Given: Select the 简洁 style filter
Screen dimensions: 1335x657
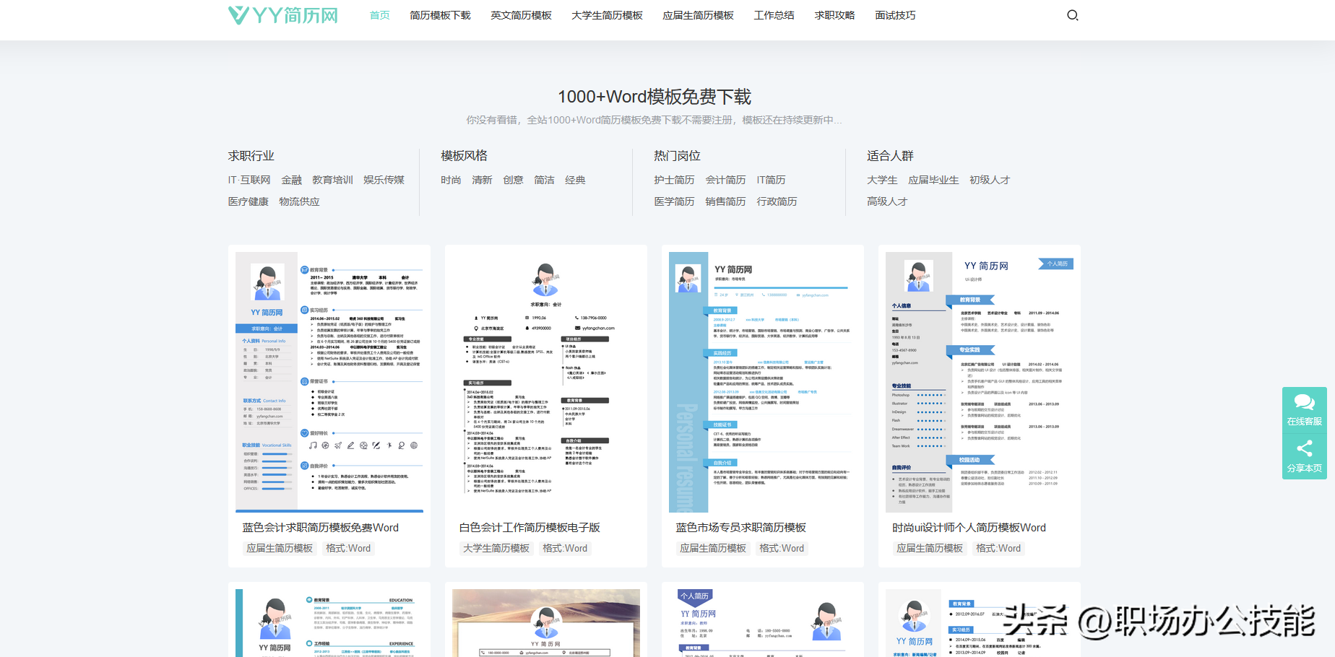Looking at the screenshot, I should 544,180.
